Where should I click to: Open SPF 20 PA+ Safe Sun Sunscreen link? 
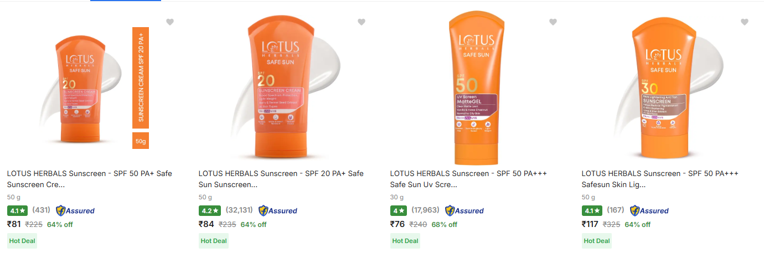[281, 178]
